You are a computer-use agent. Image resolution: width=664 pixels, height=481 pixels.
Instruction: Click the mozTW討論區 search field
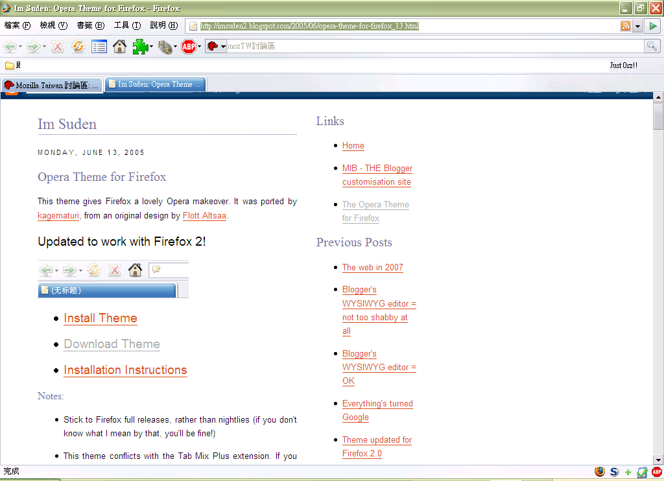pos(435,46)
